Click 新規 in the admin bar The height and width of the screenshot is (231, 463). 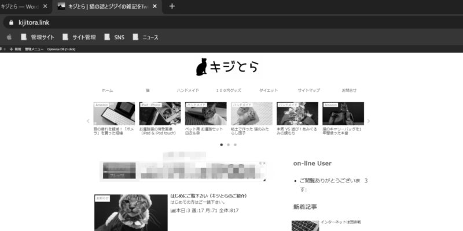click(18, 49)
